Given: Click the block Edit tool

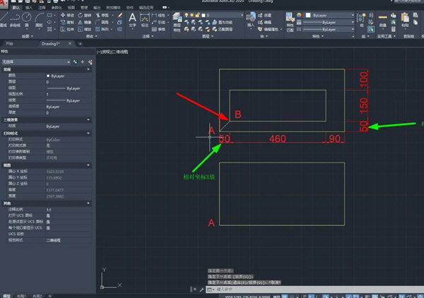Looking at the screenshot, I should [x=264, y=22].
